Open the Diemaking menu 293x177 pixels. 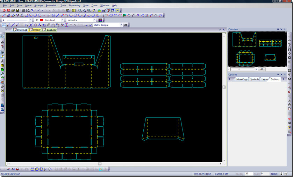(74, 5)
